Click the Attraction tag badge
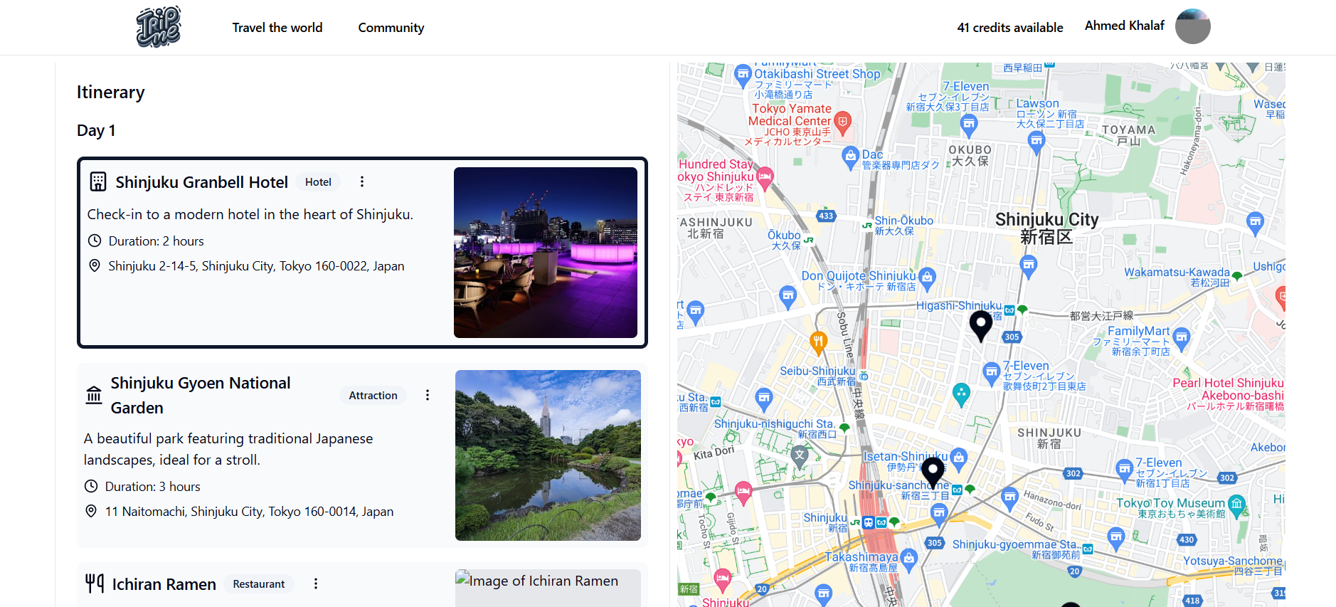The height and width of the screenshot is (607, 1336). (373, 396)
